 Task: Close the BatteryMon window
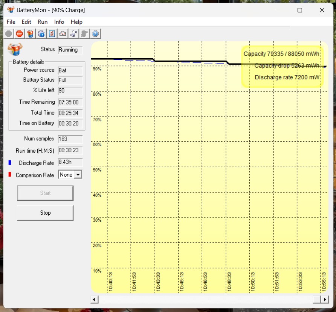point(322,10)
